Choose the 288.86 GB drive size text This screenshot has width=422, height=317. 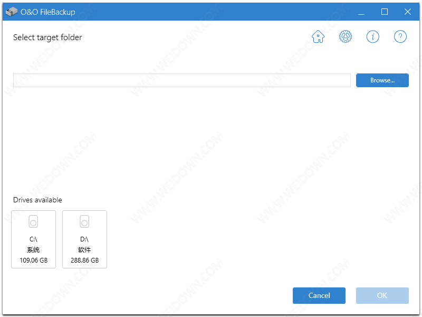click(85, 260)
